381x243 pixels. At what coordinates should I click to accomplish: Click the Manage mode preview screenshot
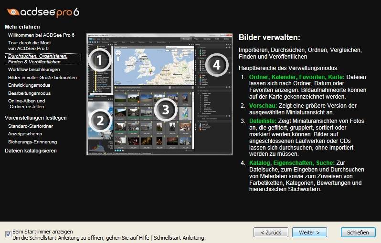pyautogui.click(x=159, y=94)
